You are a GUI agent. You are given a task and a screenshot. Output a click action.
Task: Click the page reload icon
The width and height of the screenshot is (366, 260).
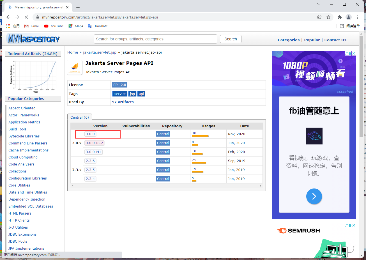click(27, 17)
